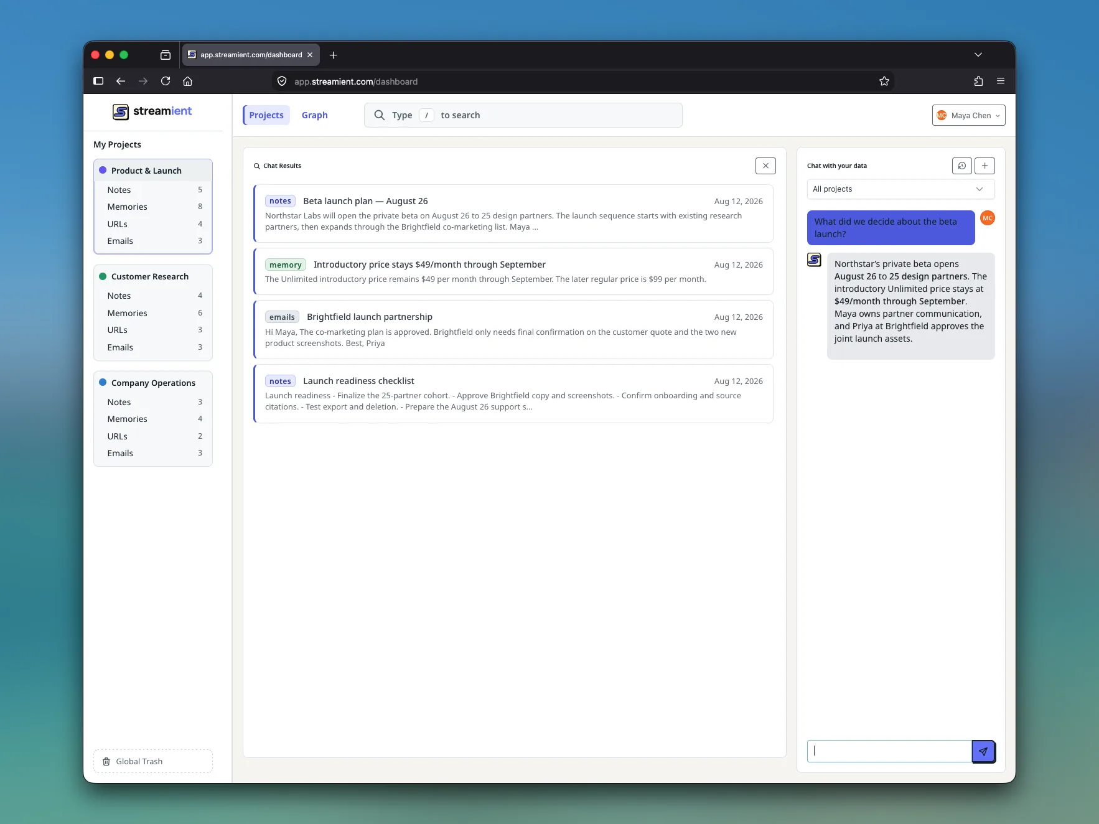Click the My Projects heading
Viewport: 1099px width, 824px height.
117,144
